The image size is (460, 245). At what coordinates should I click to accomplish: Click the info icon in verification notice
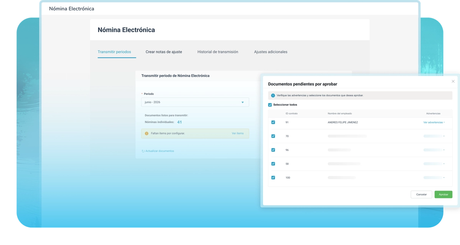click(x=273, y=96)
